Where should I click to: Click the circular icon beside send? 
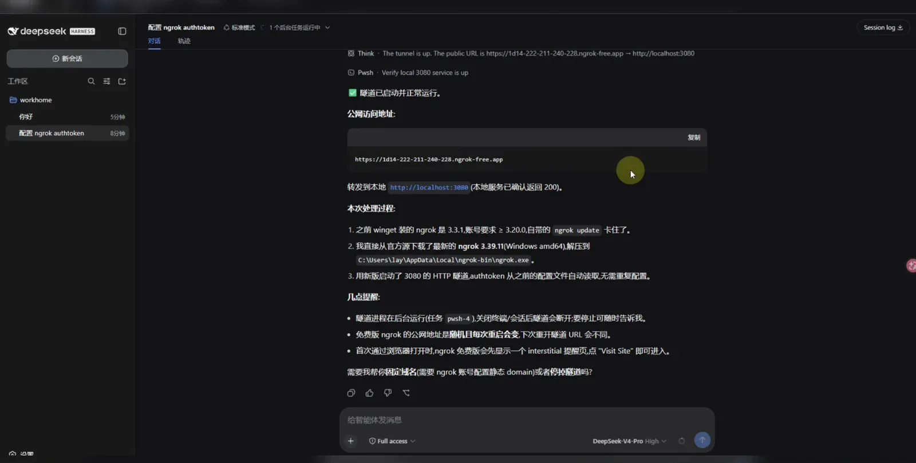coord(681,441)
